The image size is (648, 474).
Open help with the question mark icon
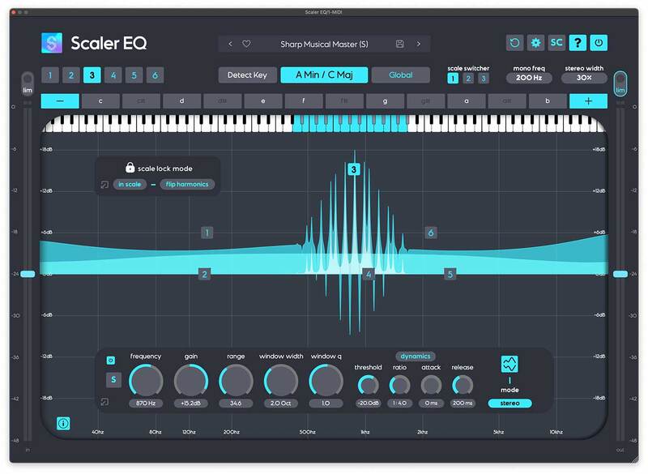[578, 43]
